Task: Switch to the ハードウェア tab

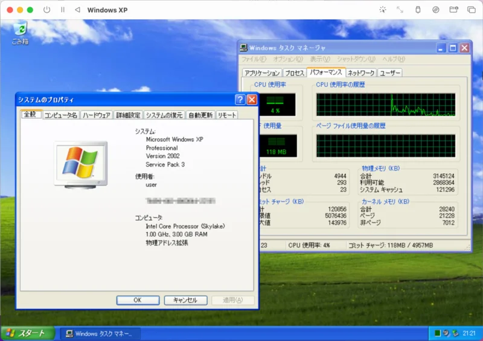Action: point(97,115)
